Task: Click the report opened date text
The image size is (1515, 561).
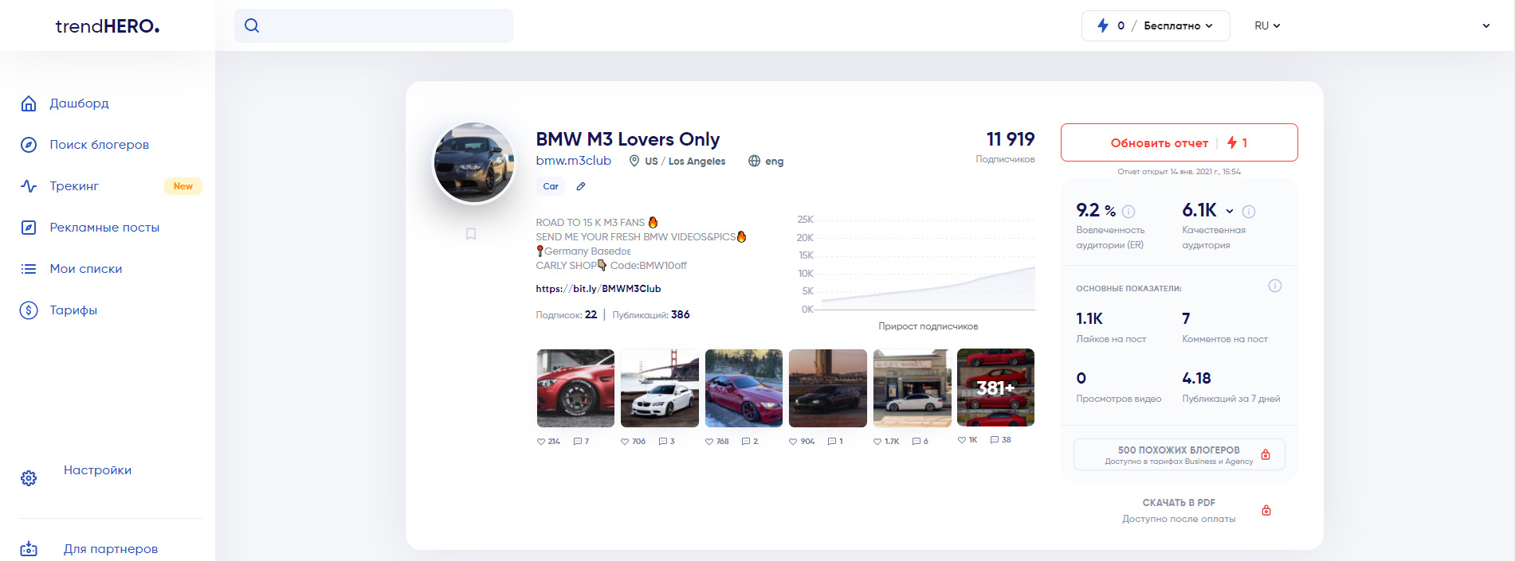Action: pyautogui.click(x=1179, y=172)
